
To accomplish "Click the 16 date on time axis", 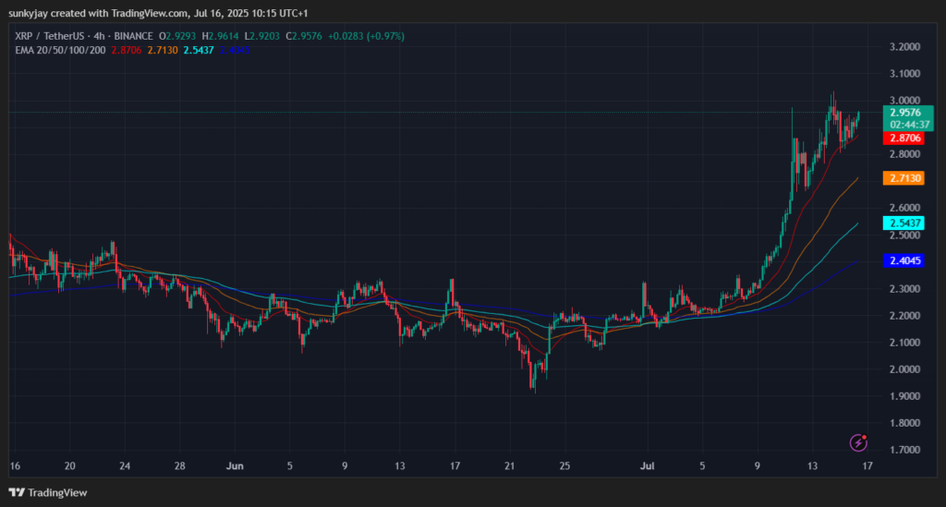I will 15,466.
